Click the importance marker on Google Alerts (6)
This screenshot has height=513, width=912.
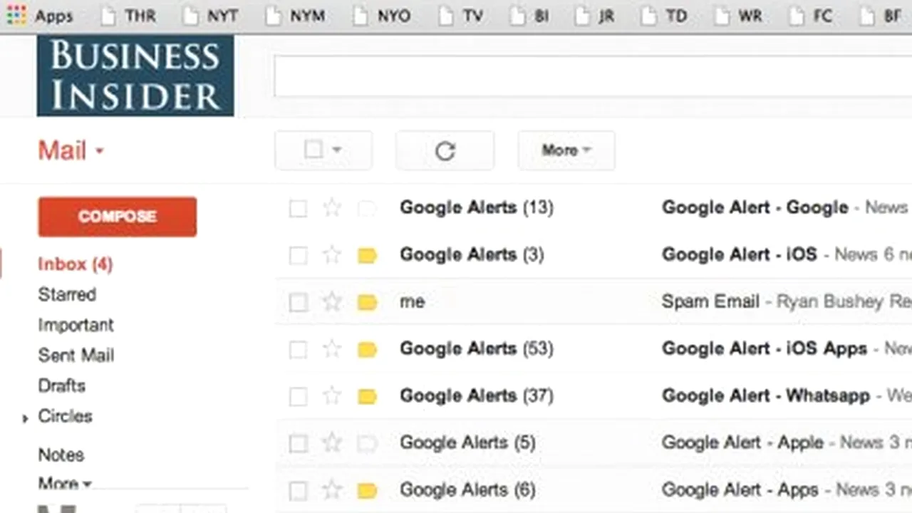coord(367,490)
